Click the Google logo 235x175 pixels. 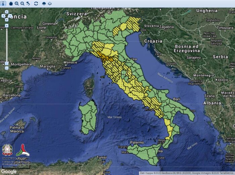pyautogui.click(x=9, y=172)
